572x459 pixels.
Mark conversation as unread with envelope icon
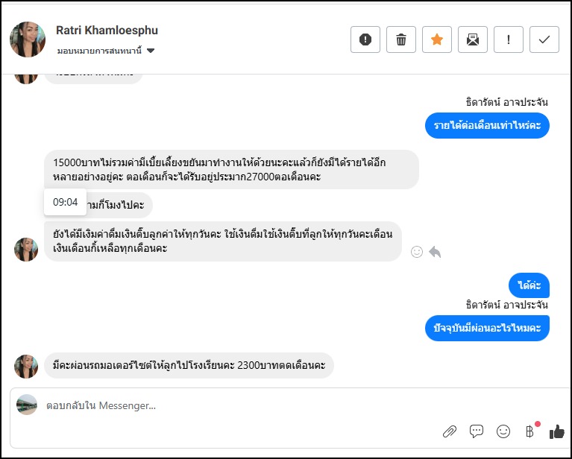(473, 39)
